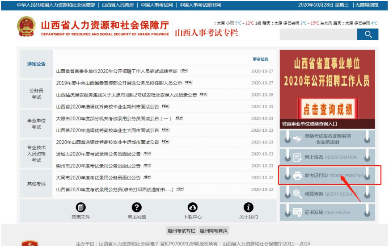Click the 网上报名 registration form icon
This screenshot has height=247, width=389.
pos(297,157)
